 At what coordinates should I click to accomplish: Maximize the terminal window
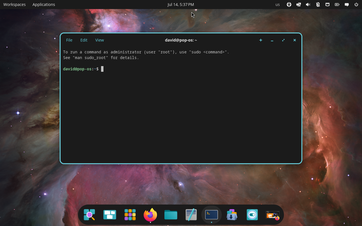283,40
